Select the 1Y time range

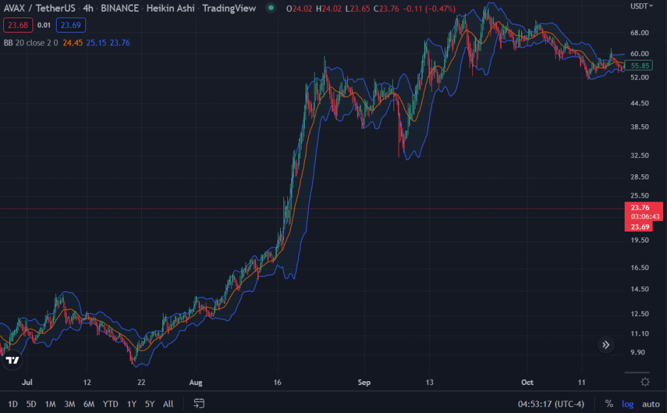pyautogui.click(x=132, y=404)
